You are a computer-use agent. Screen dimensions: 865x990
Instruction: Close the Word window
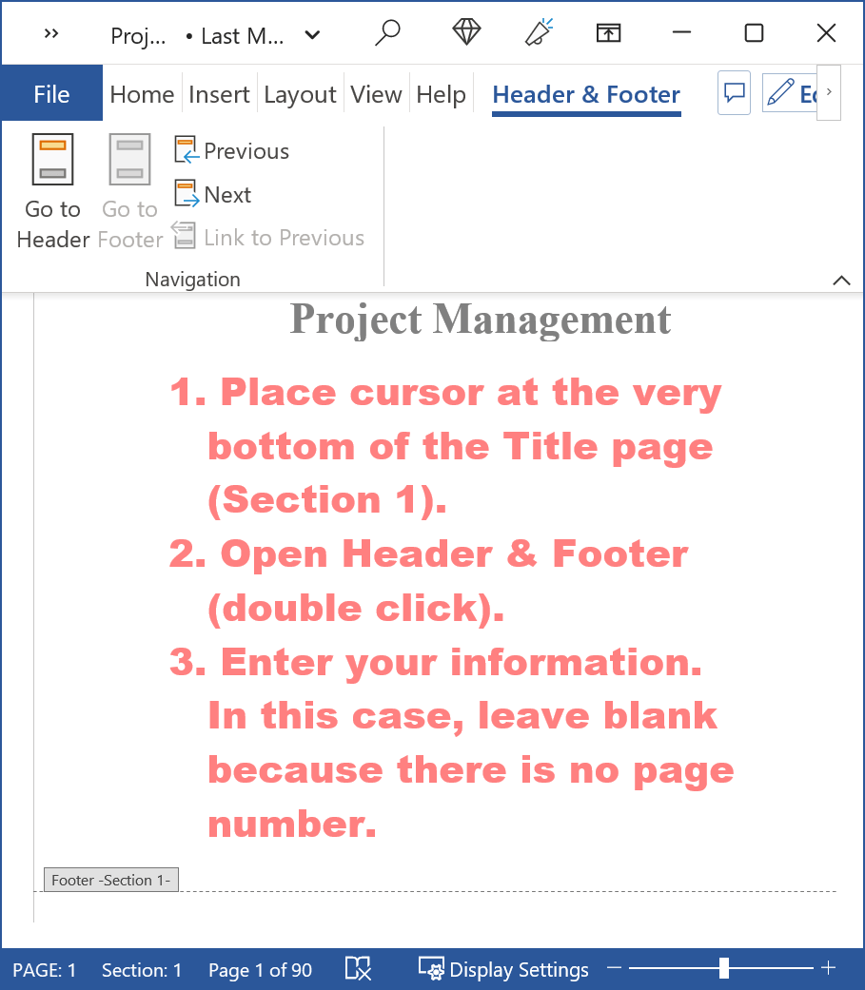[x=826, y=33]
